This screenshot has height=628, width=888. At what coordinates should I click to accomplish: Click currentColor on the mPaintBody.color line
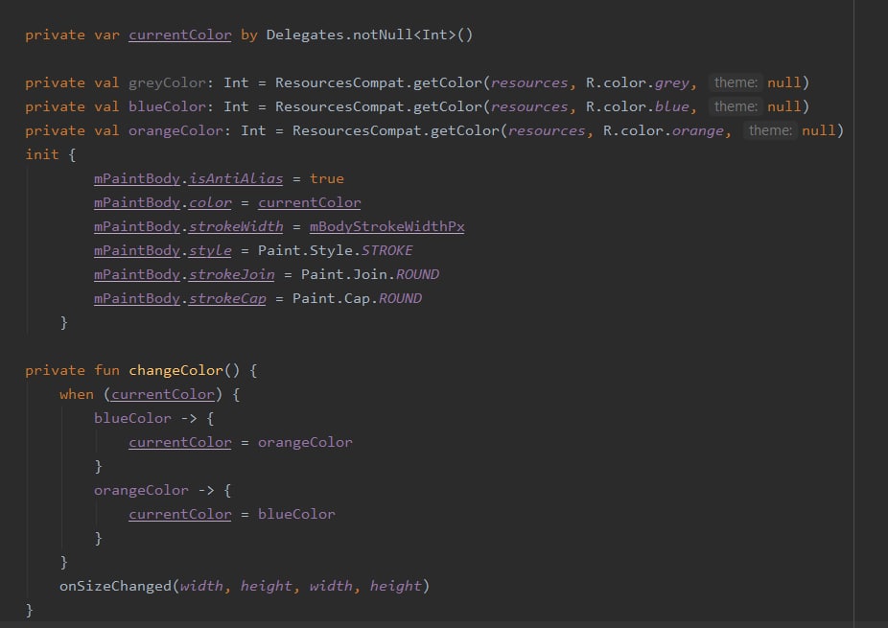pos(309,202)
